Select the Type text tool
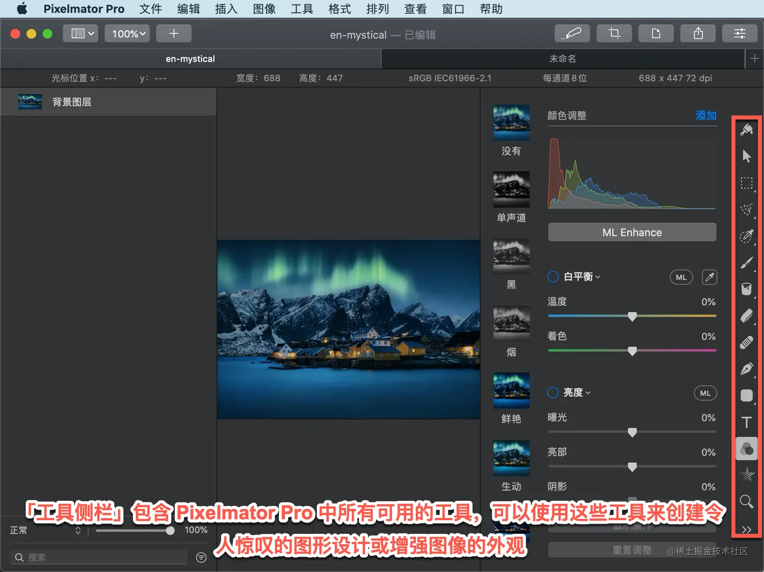 coord(746,422)
